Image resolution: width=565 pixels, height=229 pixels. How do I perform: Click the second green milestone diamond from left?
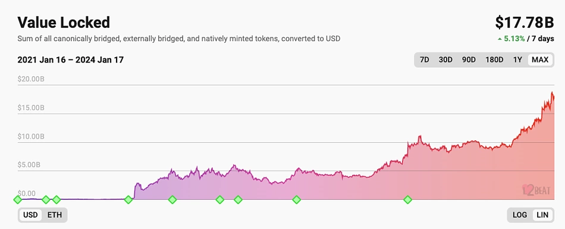pyautogui.click(x=46, y=199)
